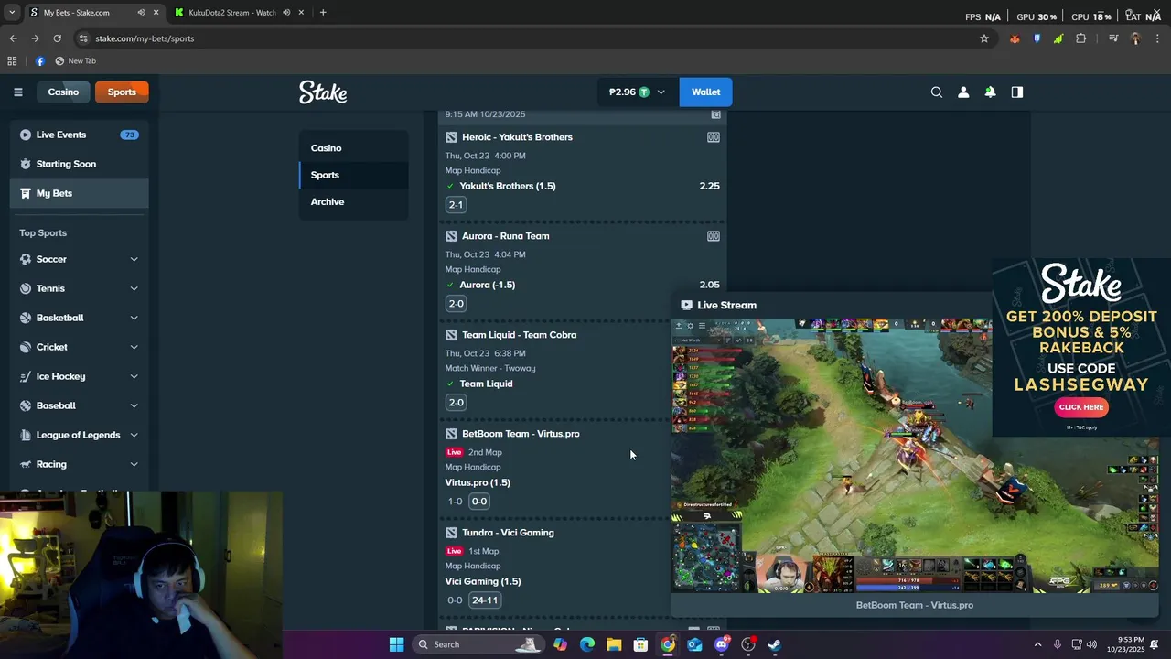The width and height of the screenshot is (1171, 659).
Task: Expand the Racing category
Action: [134, 464]
